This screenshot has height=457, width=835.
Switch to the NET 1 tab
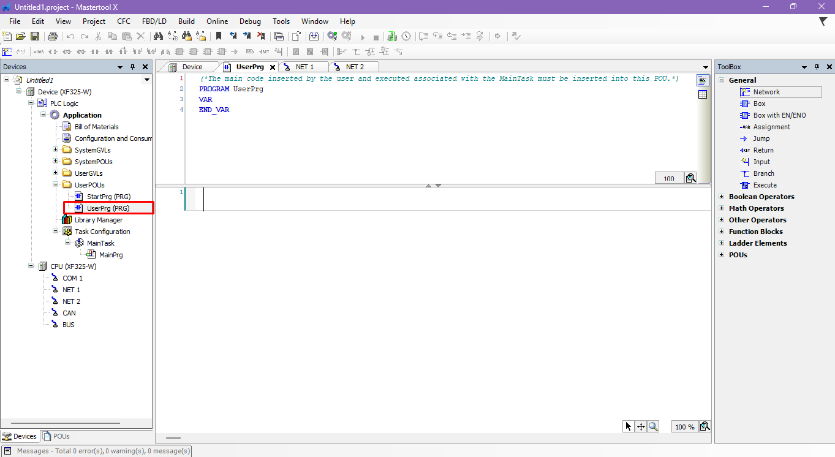(x=304, y=67)
